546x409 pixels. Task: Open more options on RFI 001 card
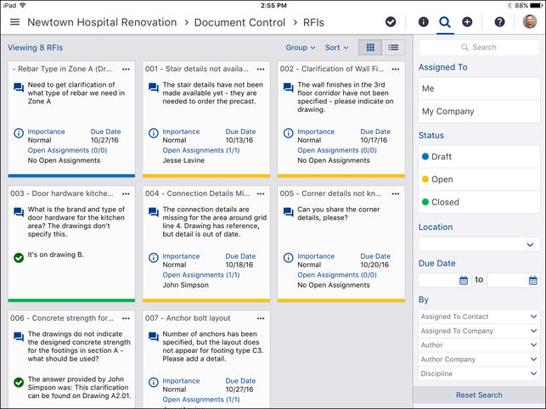pyautogui.click(x=262, y=69)
